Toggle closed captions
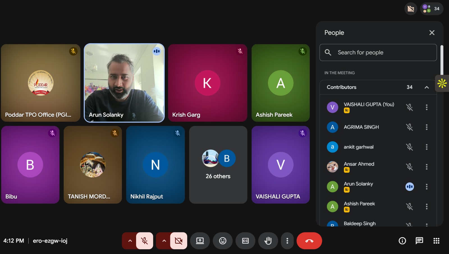This screenshot has height=254, width=449. pos(245,241)
